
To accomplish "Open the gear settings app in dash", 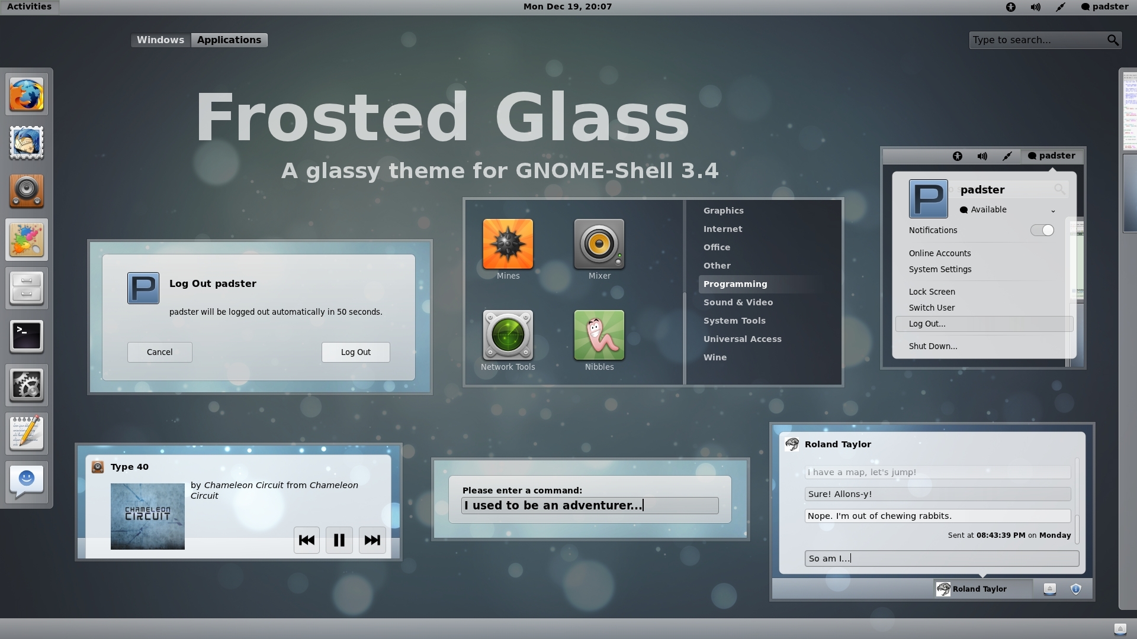I will pos(27,385).
